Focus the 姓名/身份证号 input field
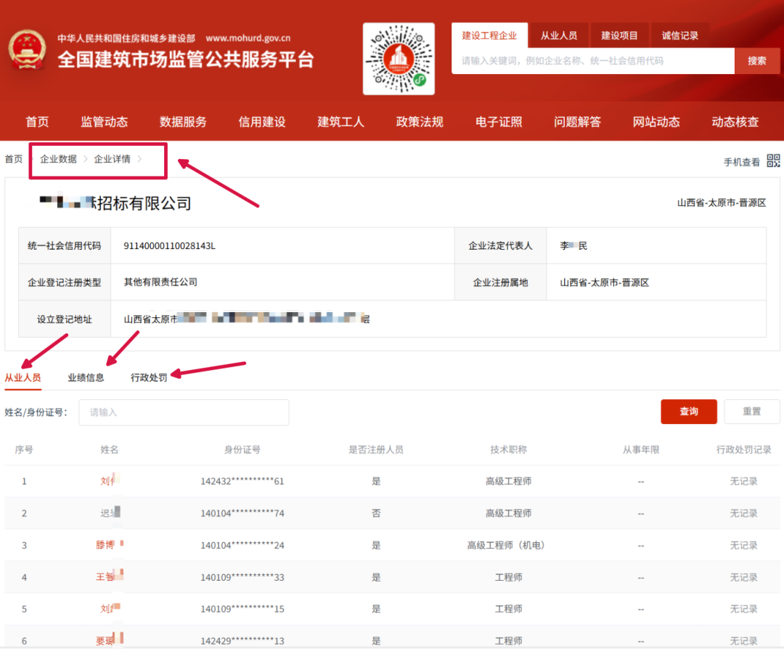 (x=184, y=412)
